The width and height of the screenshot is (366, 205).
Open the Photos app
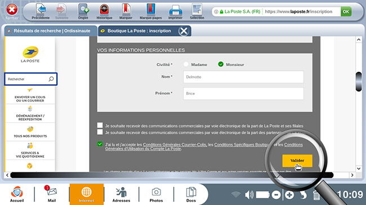click(156, 194)
